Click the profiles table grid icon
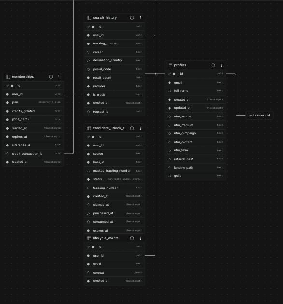Image resolution: width=283 pixels, height=304 pixels. 170,65
